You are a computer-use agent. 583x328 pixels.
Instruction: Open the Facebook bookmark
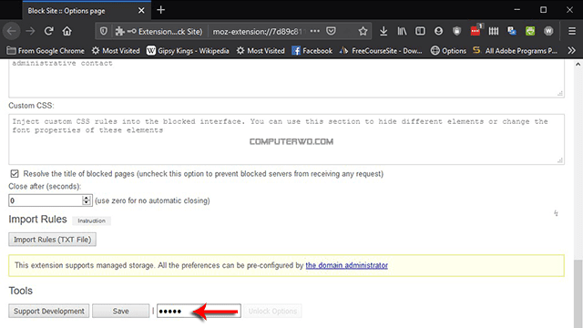[312, 51]
